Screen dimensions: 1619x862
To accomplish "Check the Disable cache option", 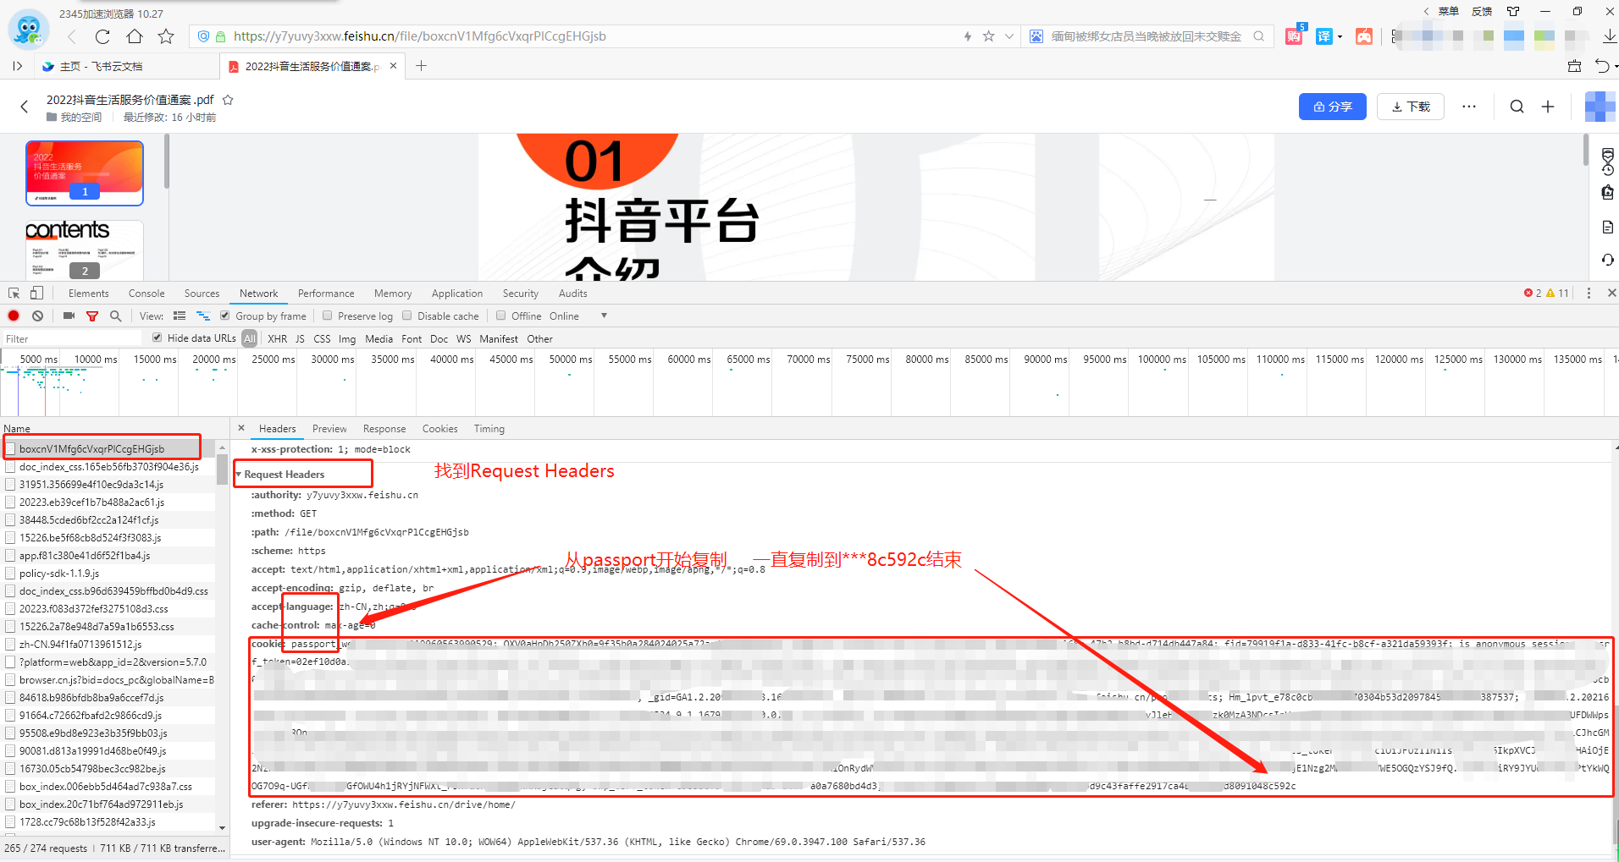I will coord(407,316).
